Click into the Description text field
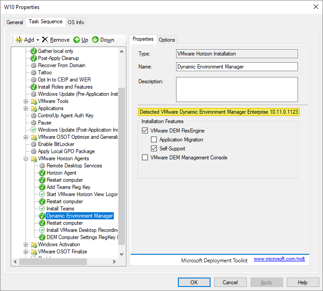 point(237,90)
